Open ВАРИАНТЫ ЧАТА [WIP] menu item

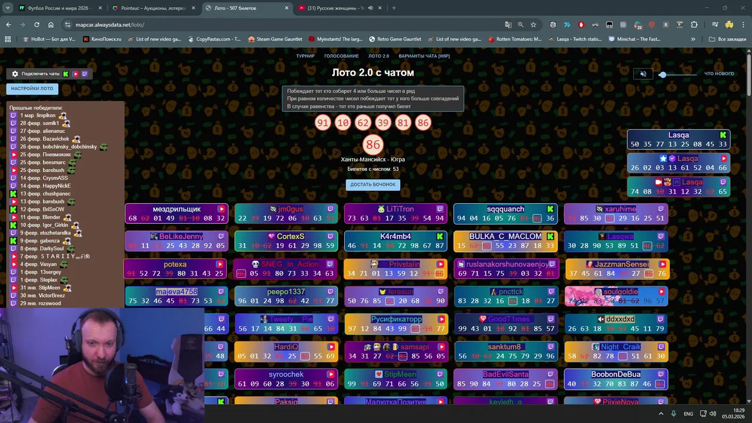tap(424, 56)
